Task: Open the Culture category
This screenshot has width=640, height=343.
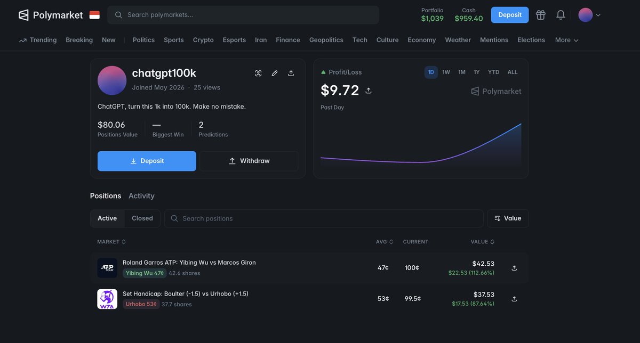Action: pos(388,40)
